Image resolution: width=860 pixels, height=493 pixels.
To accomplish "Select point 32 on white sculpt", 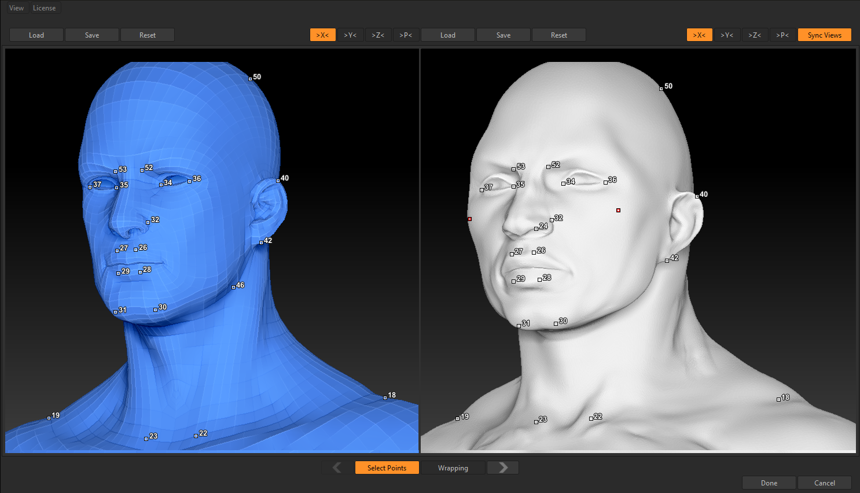I will (x=552, y=220).
